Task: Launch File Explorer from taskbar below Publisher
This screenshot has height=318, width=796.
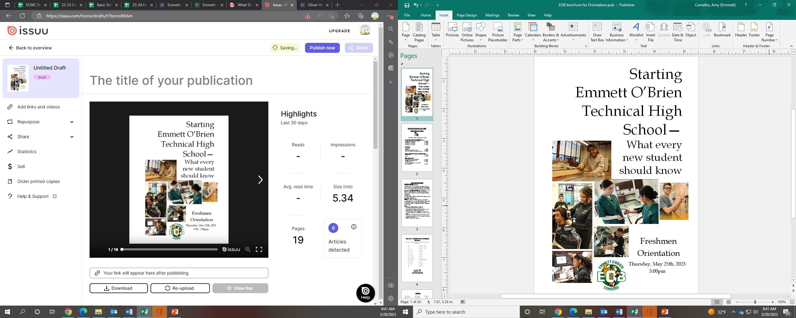Action: pos(588,312)
